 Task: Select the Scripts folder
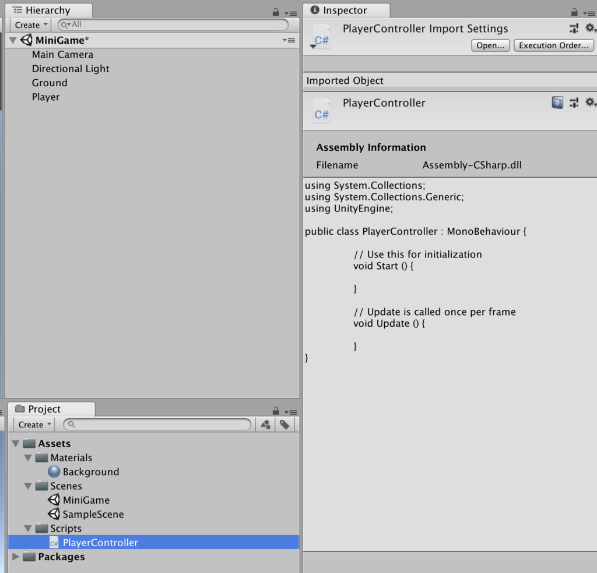pyautogui.click(x=65, y=528)
